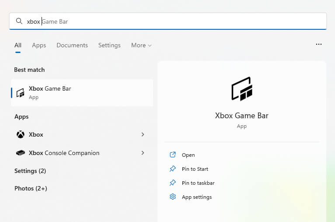The width and height of the screenshot is (335, 222).
Task: Click the gear icon beside App settings
Action: (x=173, y=197)
